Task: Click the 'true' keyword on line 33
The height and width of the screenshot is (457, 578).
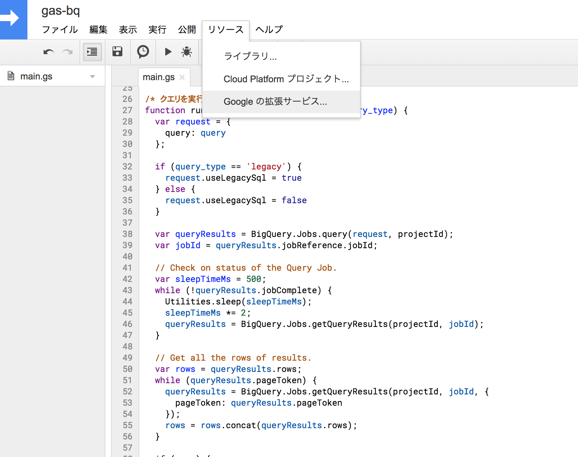Action: point(291,178)
